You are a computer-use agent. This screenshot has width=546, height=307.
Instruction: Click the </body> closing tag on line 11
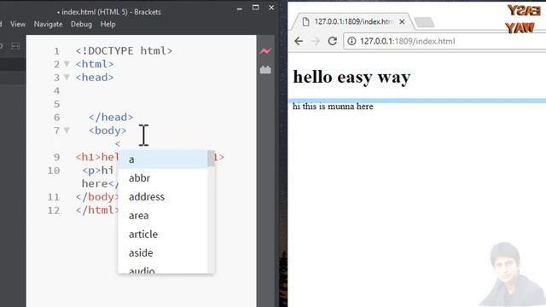click(x=97, y=197)
